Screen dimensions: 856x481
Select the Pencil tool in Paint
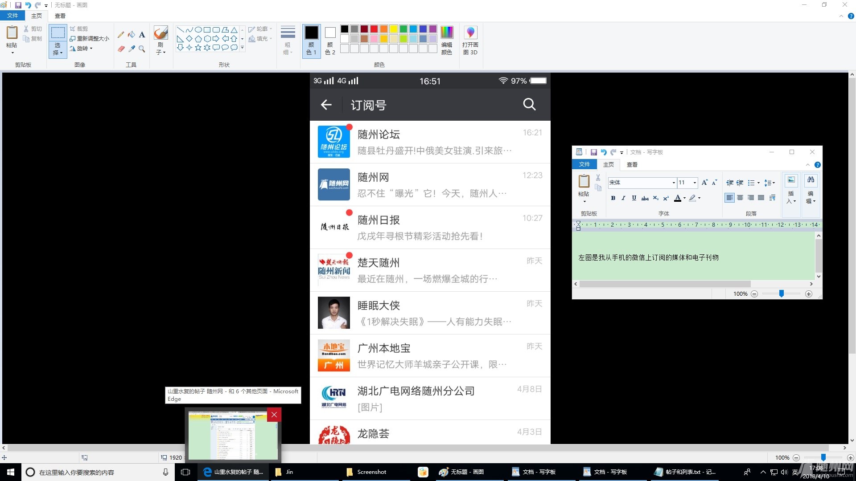pos(121,35)
